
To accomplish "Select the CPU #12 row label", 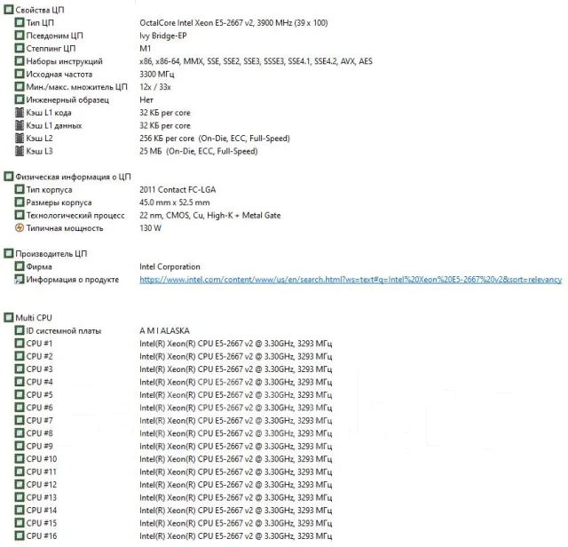I will [x=42, y=485].
